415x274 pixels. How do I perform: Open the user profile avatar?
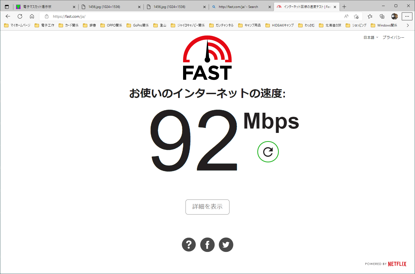coord(394,16)
